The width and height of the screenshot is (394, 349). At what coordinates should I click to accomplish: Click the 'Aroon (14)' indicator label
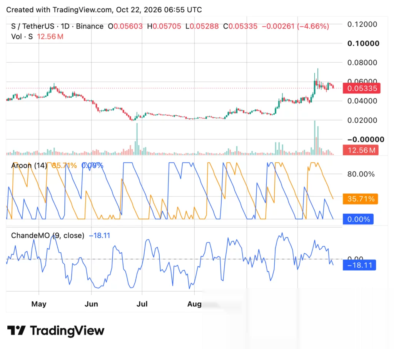pos(29,165)
